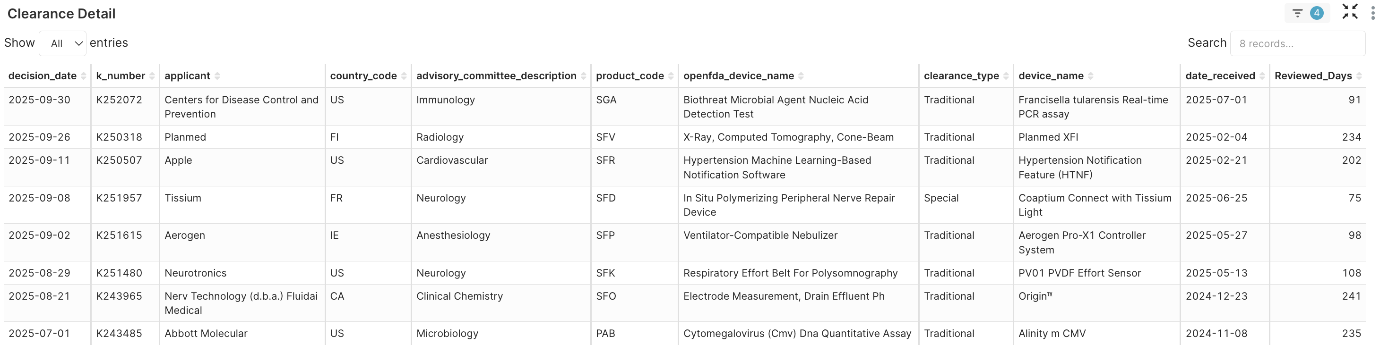The image size is (1380, 353).
Task: Sort by openfda_device_name sort icon
Action: tap(801, 76)
